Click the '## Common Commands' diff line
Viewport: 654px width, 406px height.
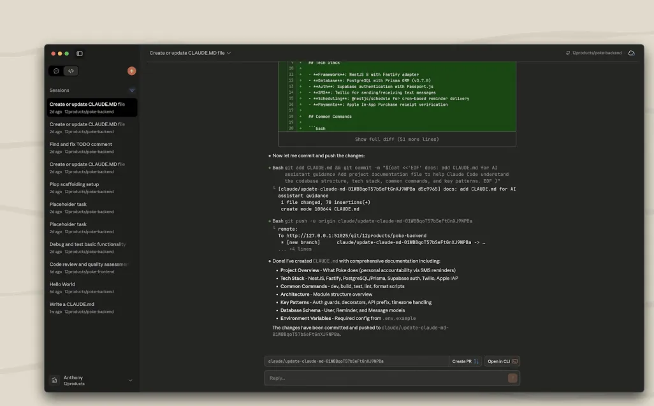point(330,116)
